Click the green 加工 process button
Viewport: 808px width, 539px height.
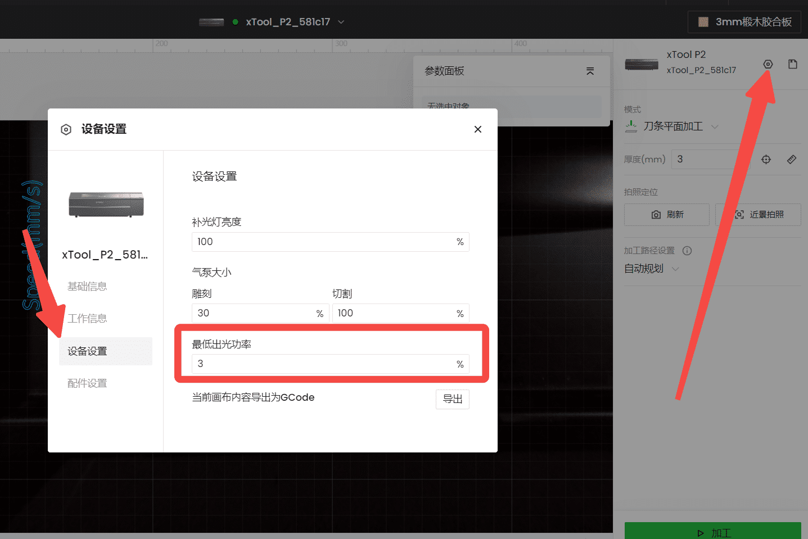(x=713, y=531)
